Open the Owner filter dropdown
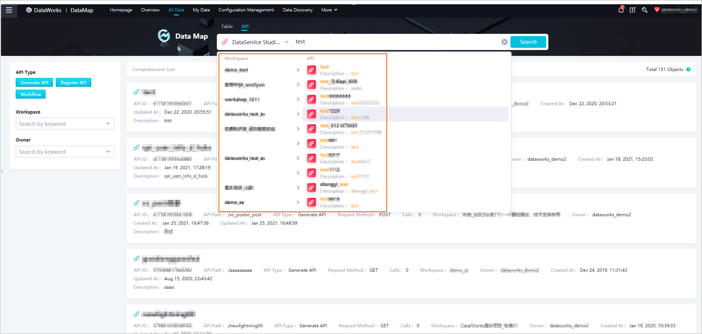This screenshot has width=702, height=334. 65,152
